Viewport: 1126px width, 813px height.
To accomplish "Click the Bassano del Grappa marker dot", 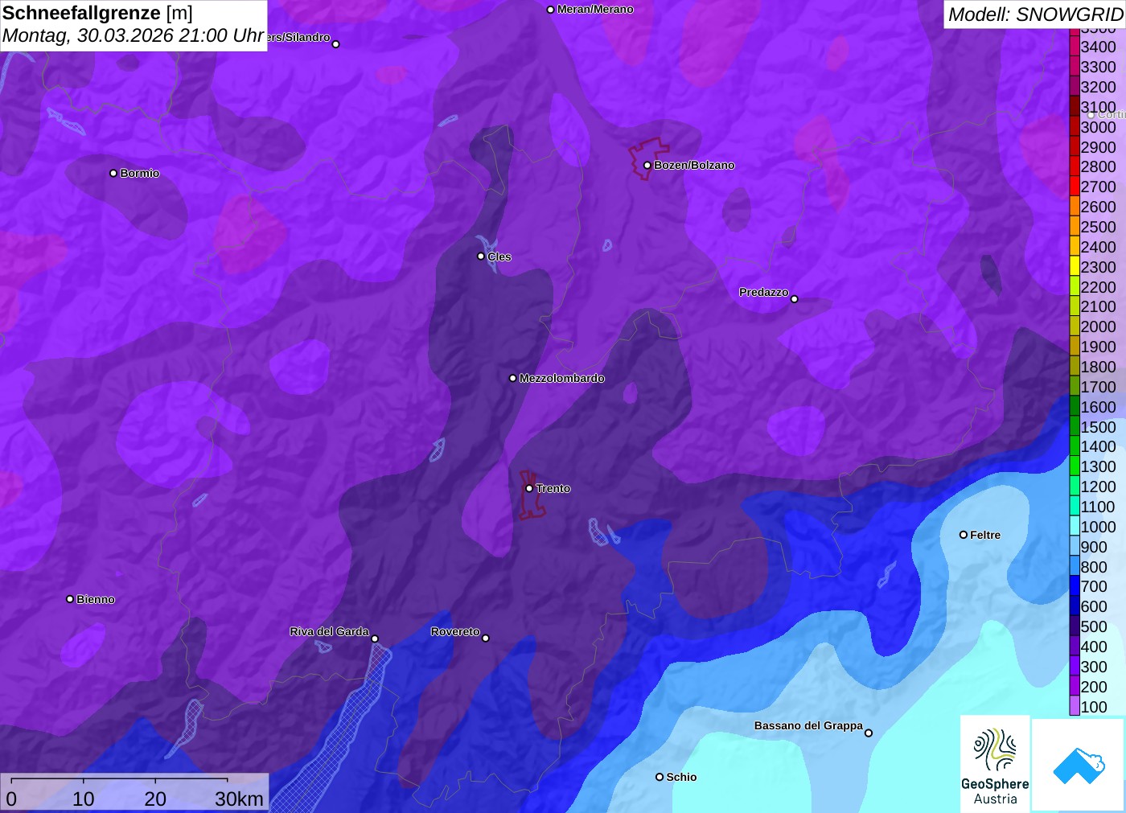I will click(x=869, y=733).
